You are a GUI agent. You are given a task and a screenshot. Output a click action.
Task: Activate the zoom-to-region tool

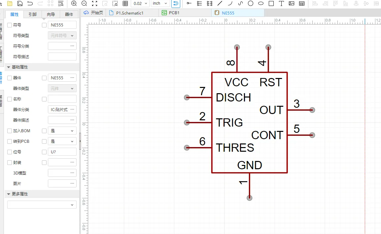[x=115, y=3]
